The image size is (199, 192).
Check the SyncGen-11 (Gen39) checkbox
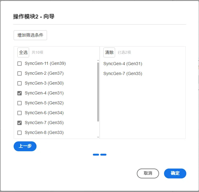coord(19,64)
